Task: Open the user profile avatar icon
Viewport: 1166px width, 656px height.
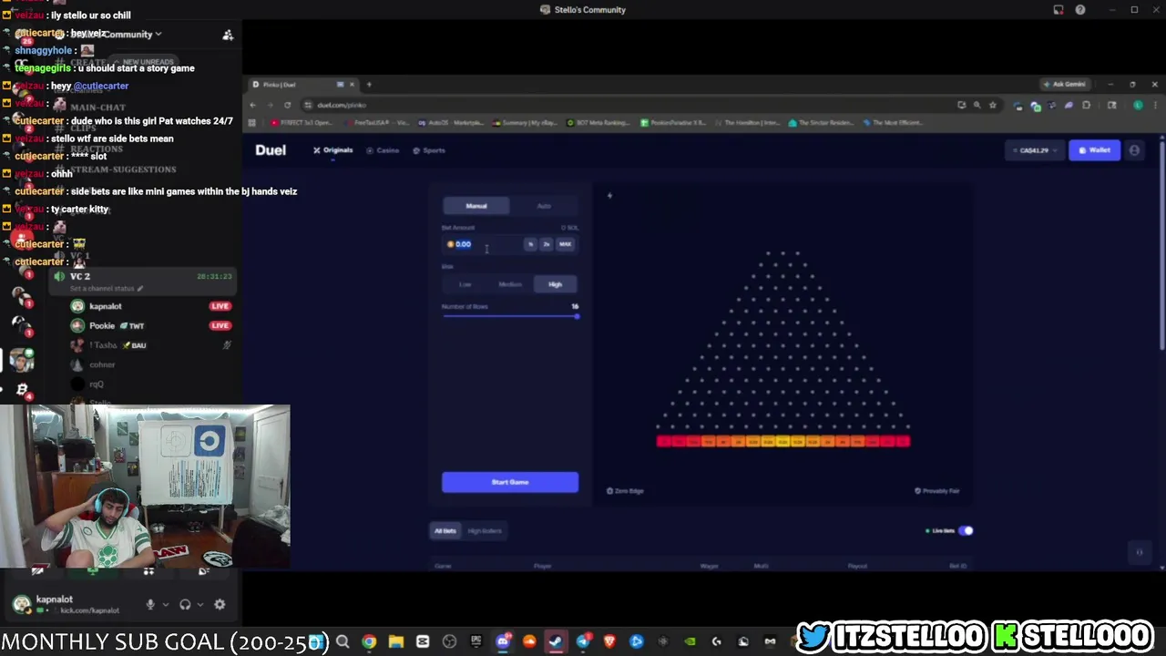Action: point(1134,150)
